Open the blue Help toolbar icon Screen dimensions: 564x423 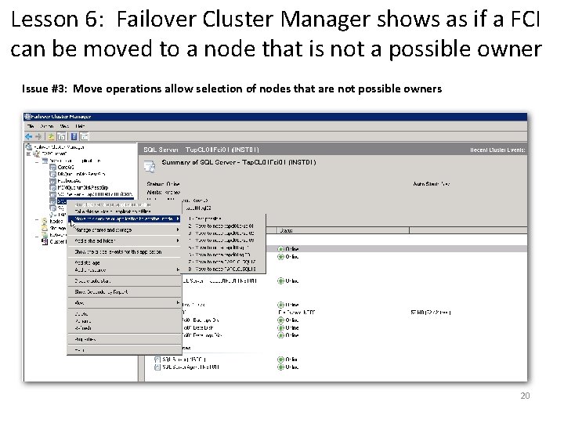click(x=74, y=136)
